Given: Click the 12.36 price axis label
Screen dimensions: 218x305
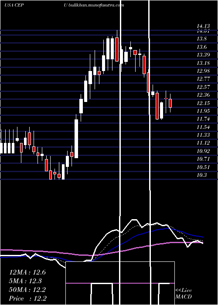Looking at the screenshot, I should pos(203,95).
